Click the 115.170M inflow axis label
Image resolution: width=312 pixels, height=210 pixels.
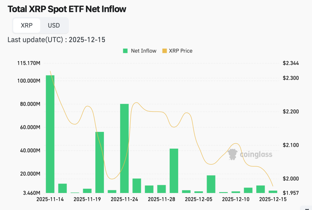[x=29, y=63]
